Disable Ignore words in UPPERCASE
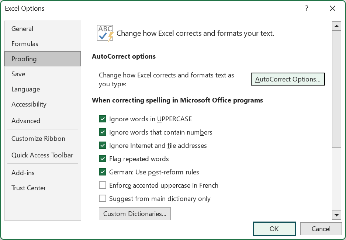The height and width of the screenshot is (240, 346). tap(103, 119)
